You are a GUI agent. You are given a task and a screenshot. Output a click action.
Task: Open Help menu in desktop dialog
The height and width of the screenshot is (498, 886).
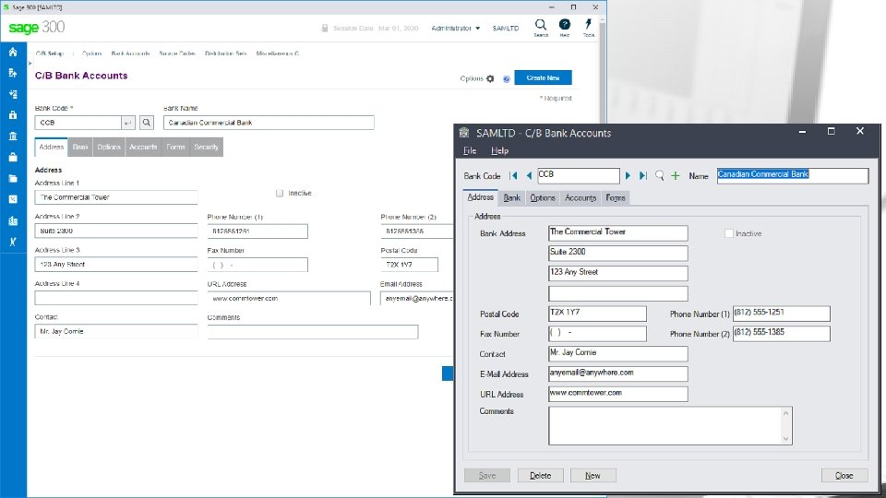point(499,150)
